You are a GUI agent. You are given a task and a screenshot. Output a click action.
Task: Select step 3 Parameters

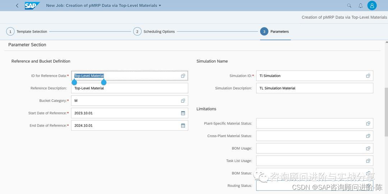pyautogui.click(x=274, y=32)
